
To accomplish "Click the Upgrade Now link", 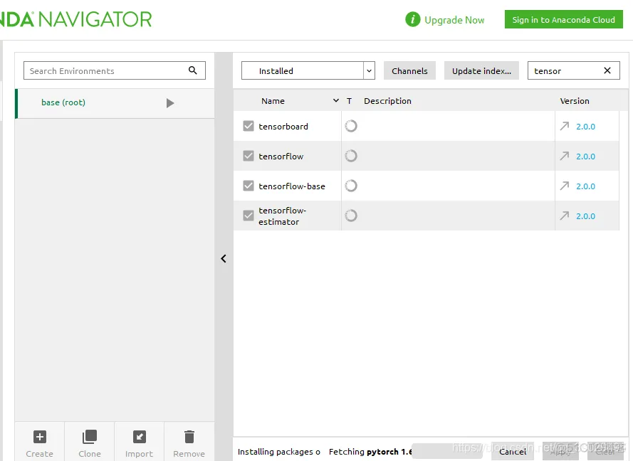I will pyautogui.click(x=454, y=20).
